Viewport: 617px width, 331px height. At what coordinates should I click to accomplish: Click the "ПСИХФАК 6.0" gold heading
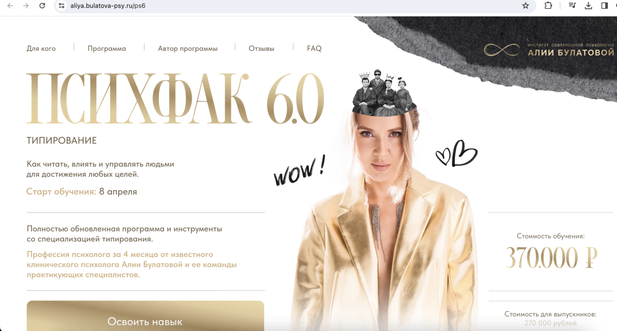pyautogui.click(x=176, y=99)
